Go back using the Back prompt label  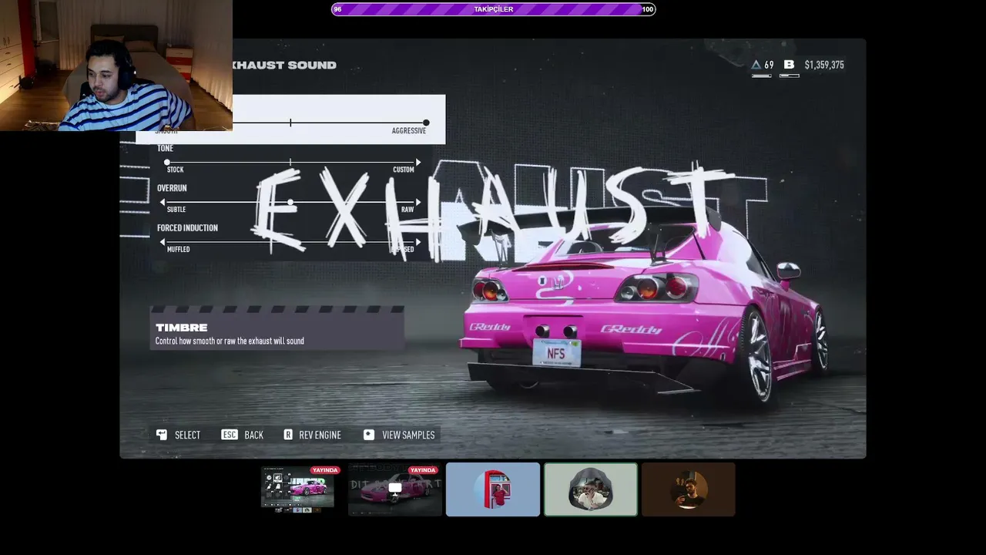(253, 436)
